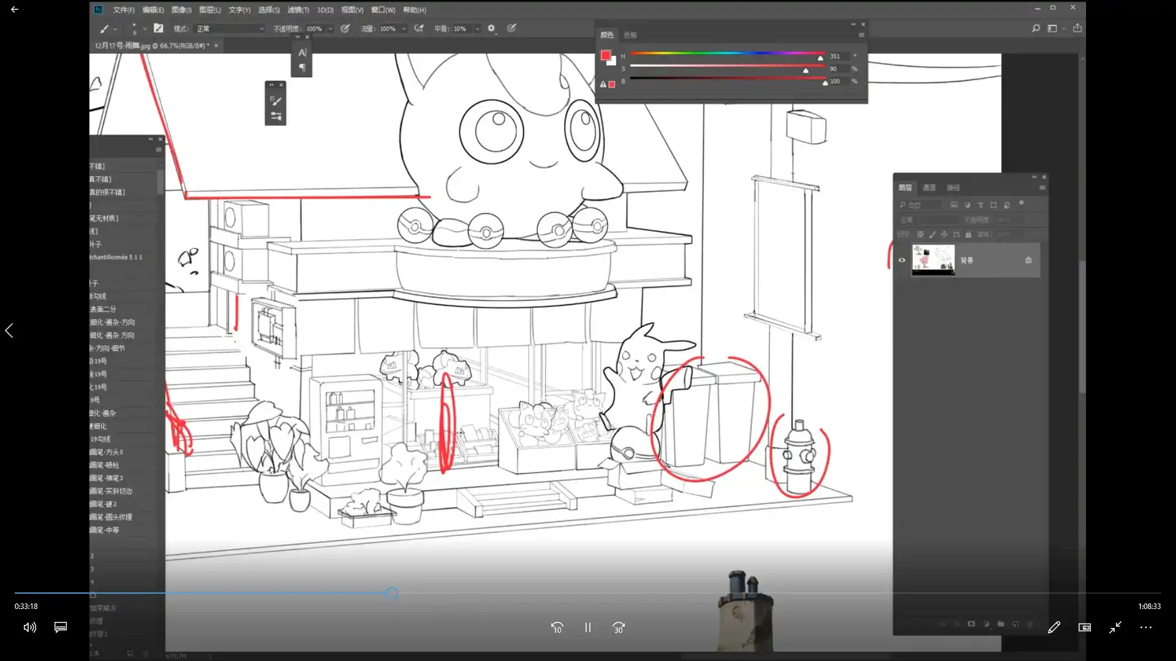Click the brush panel toggle icon in options bar
Image resolution: width=1176 pixels, height=661 pixels.
(159, 28)
